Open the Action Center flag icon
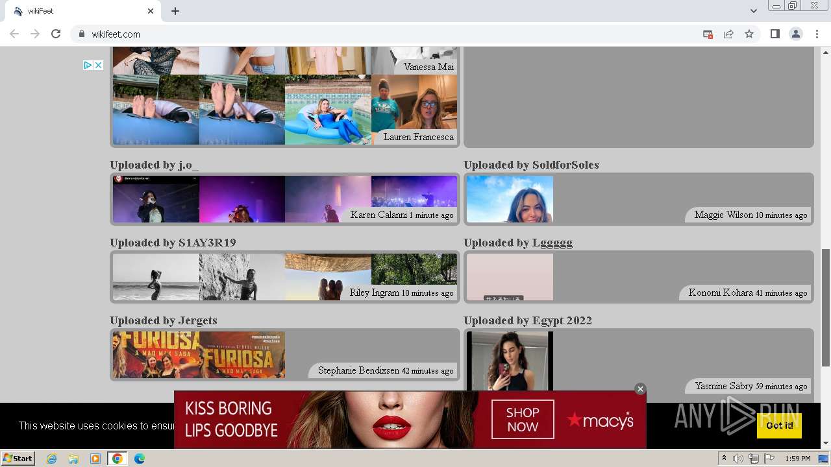Image resolution: width=831 pixels, height=467 pixels. 769,459
